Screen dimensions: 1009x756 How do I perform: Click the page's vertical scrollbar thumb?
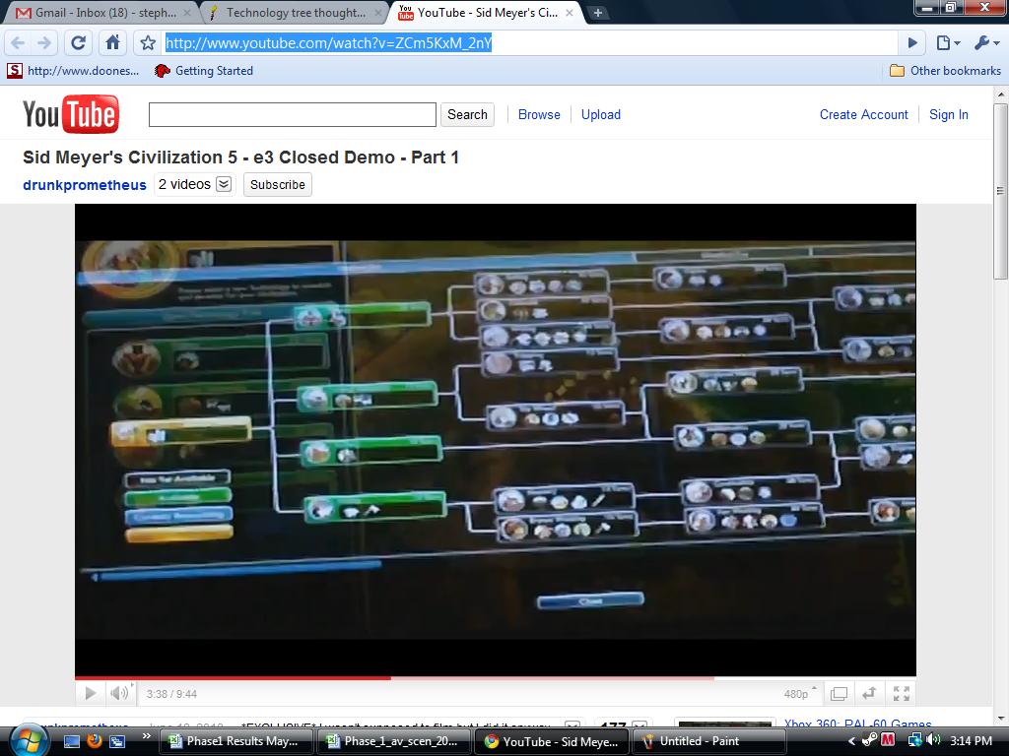[x=1001, y=190]
